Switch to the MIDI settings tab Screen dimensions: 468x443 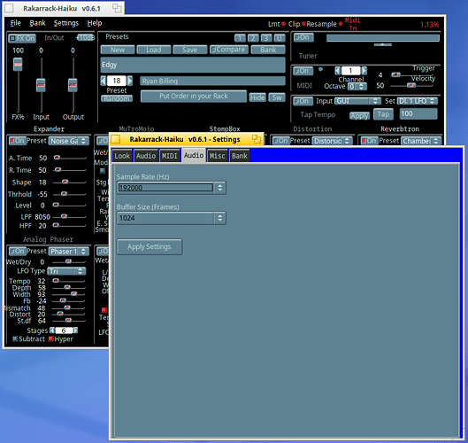pos(170,156)
